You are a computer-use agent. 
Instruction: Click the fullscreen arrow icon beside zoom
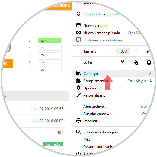(149, 51)
